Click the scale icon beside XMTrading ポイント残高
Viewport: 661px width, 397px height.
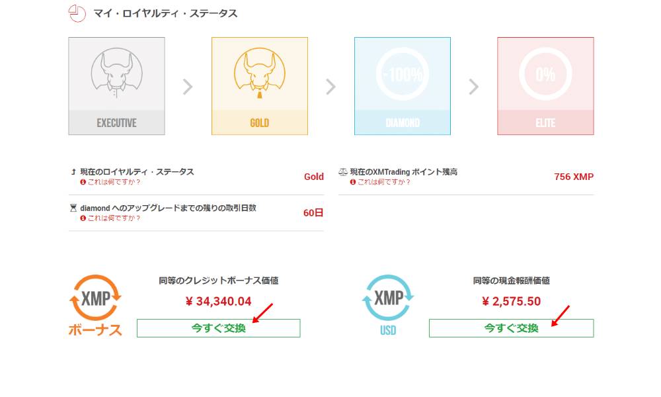click(342, 170)
